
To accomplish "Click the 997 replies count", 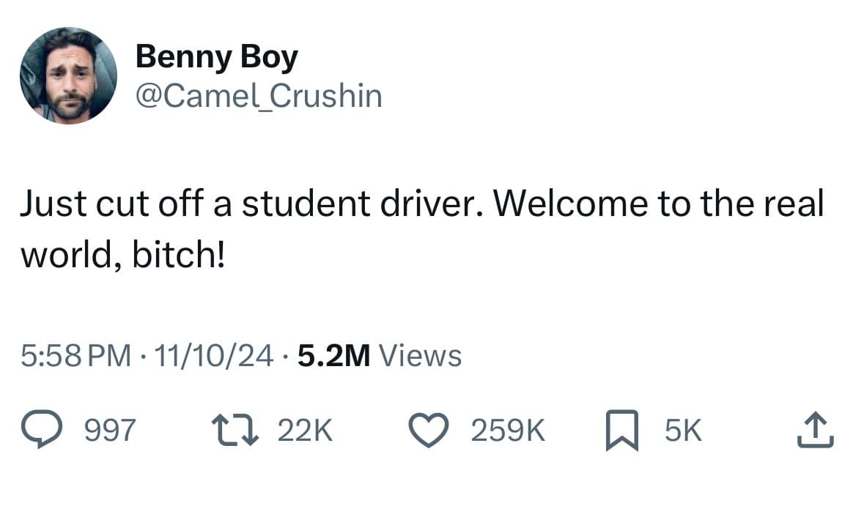I will [x=110, y=428].
